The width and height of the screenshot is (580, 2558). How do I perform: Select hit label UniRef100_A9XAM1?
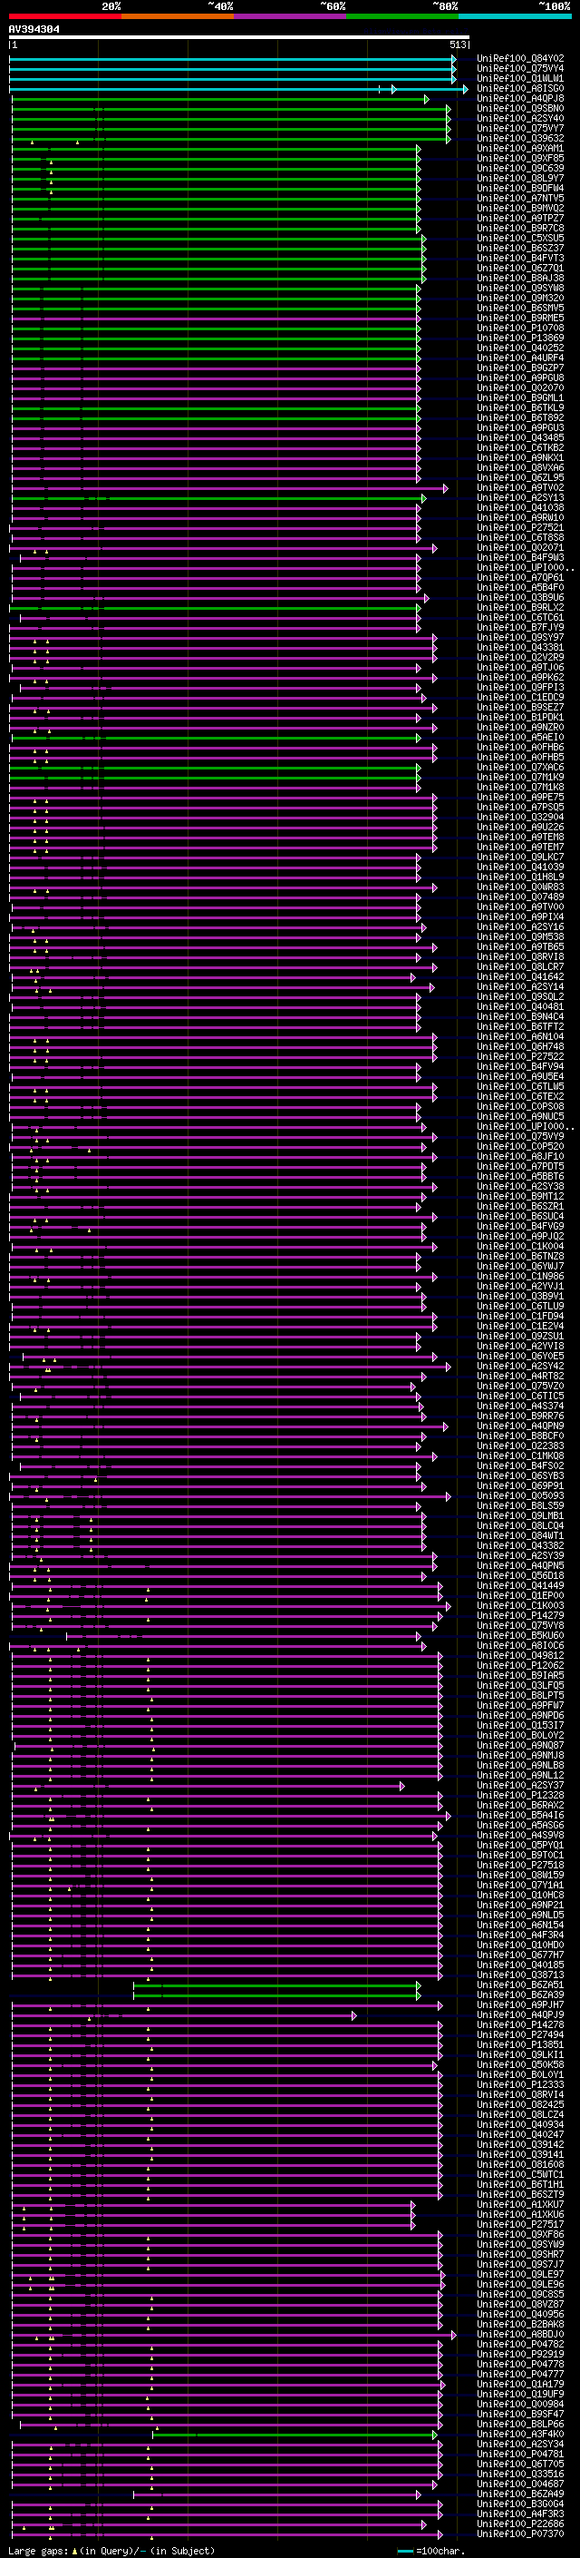pyautogui.click(x=520, y=148)
